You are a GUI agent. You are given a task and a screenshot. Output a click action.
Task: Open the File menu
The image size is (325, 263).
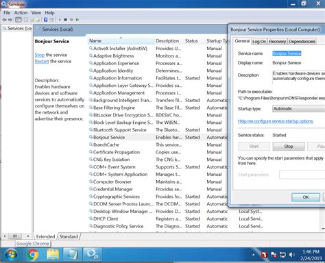click(7, 13)
